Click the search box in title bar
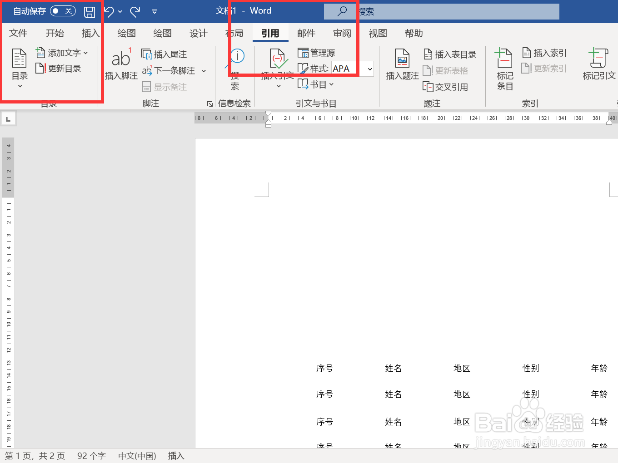This screenshot has height=463, width=618. click(441, 12)
